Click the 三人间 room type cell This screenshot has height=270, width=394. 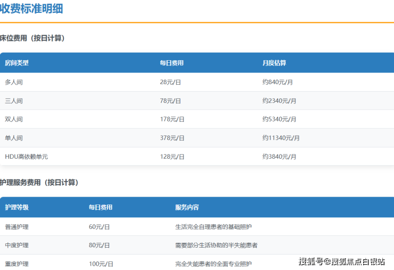click(x=14, y=101)
